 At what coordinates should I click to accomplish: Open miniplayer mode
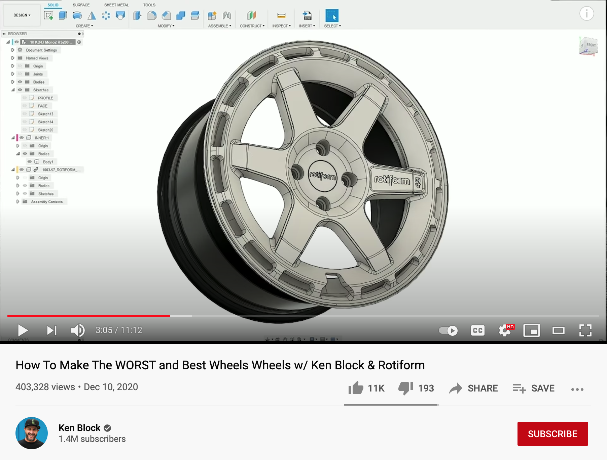click(x=532, y=330)
